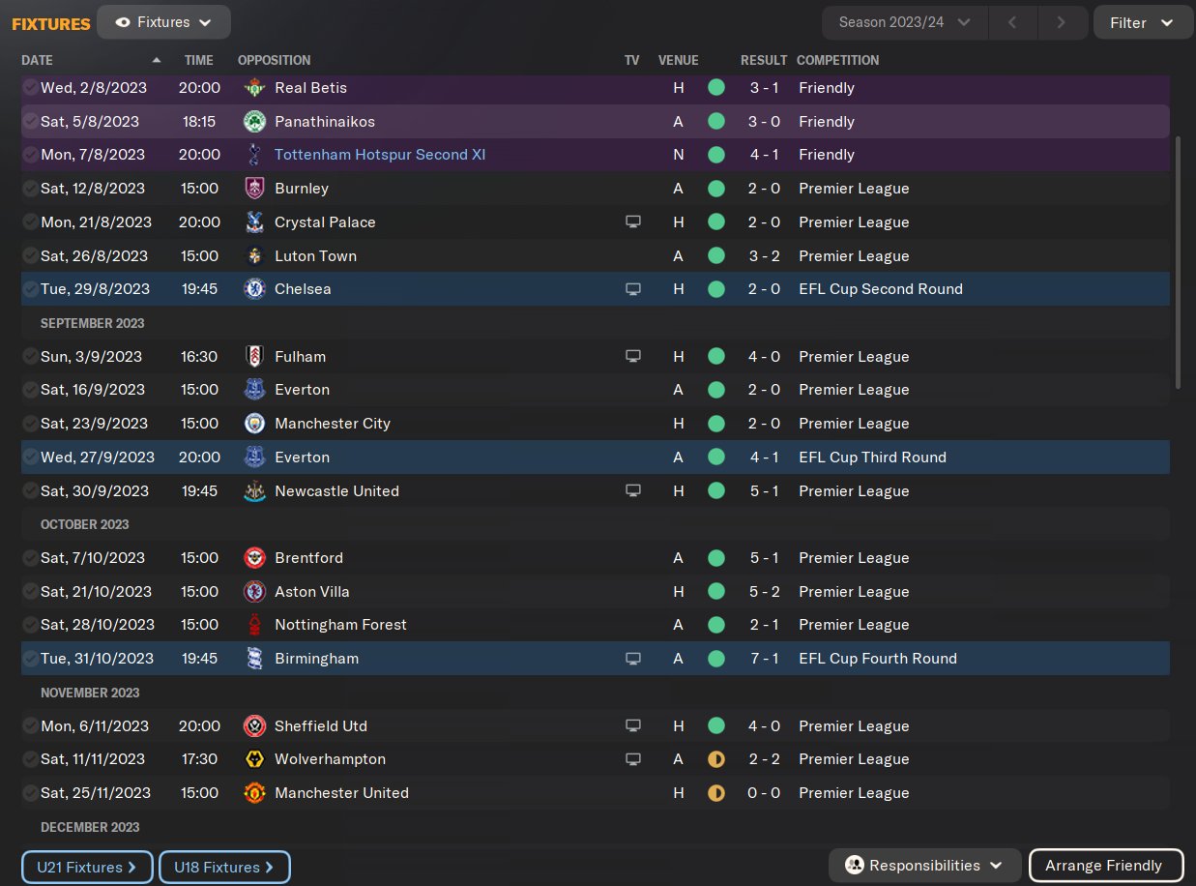Screen dimensions: 1196x886
Task: Click the TV broadcast icon on the Sheffield Utd row
Action: (x=633, y=726)
